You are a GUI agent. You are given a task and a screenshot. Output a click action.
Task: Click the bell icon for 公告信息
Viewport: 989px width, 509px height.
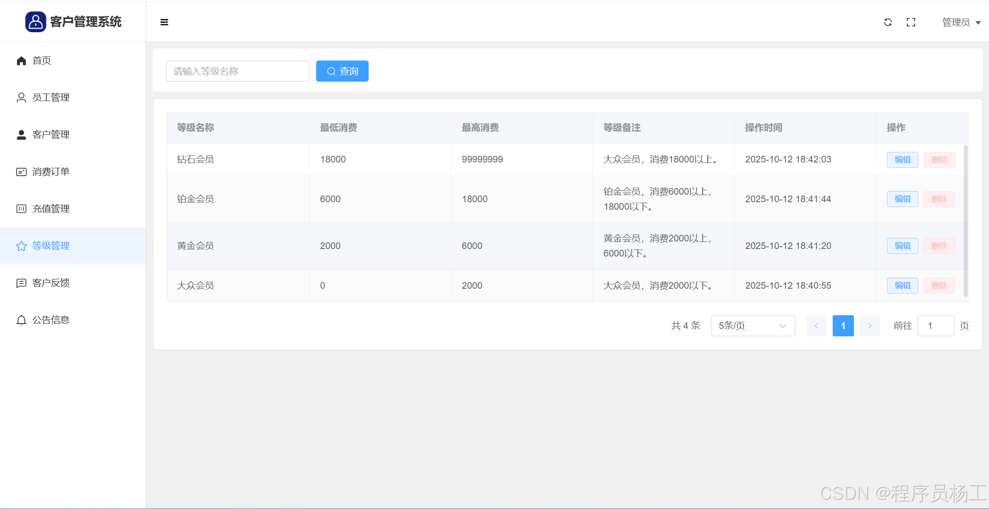[21, 320]
